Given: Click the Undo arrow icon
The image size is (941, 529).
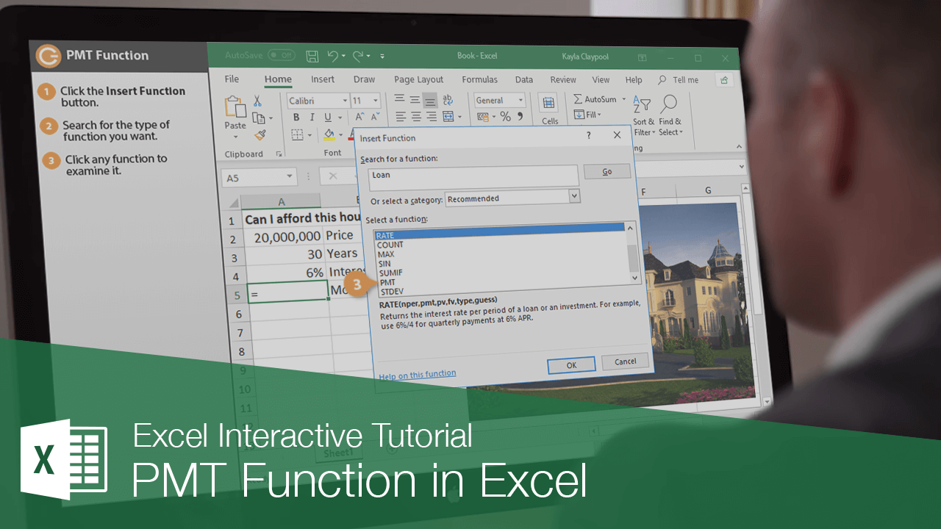Looking at the screenshot, I should tap(332, 56).
